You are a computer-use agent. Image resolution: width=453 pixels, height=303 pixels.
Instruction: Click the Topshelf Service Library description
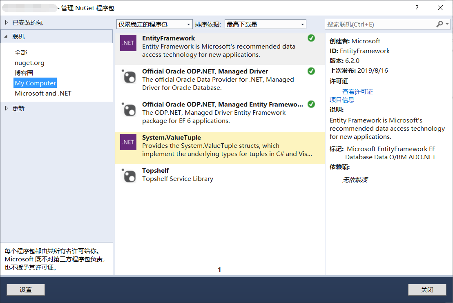click(178, 179)
